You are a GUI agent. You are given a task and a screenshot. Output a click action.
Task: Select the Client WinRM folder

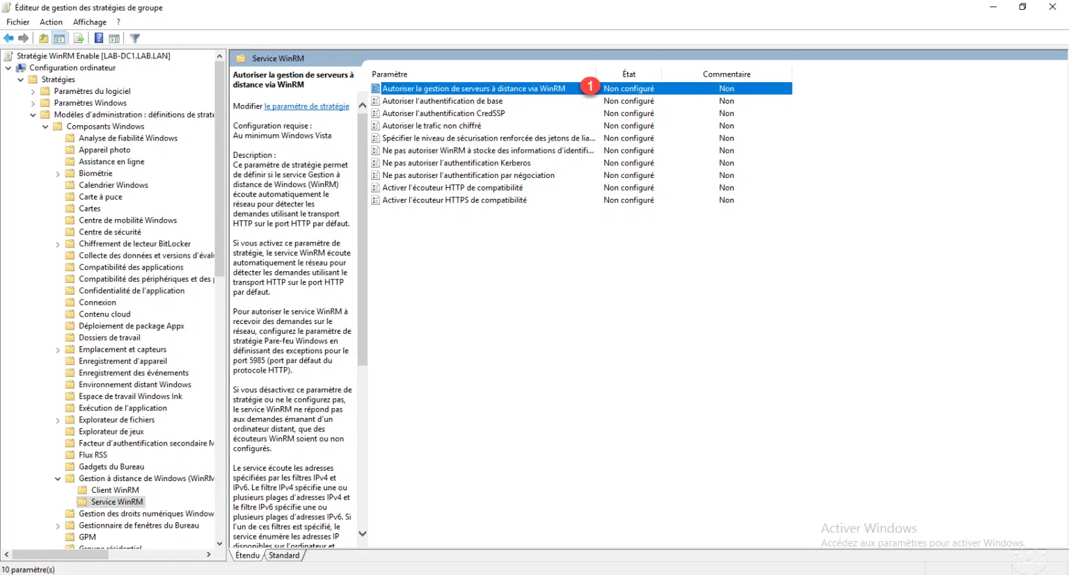click(x=115, y=490)
